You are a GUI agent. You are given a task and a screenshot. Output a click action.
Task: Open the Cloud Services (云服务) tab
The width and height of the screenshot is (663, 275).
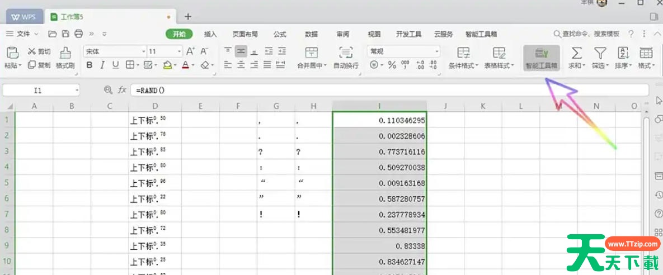(x=444, y=34)
